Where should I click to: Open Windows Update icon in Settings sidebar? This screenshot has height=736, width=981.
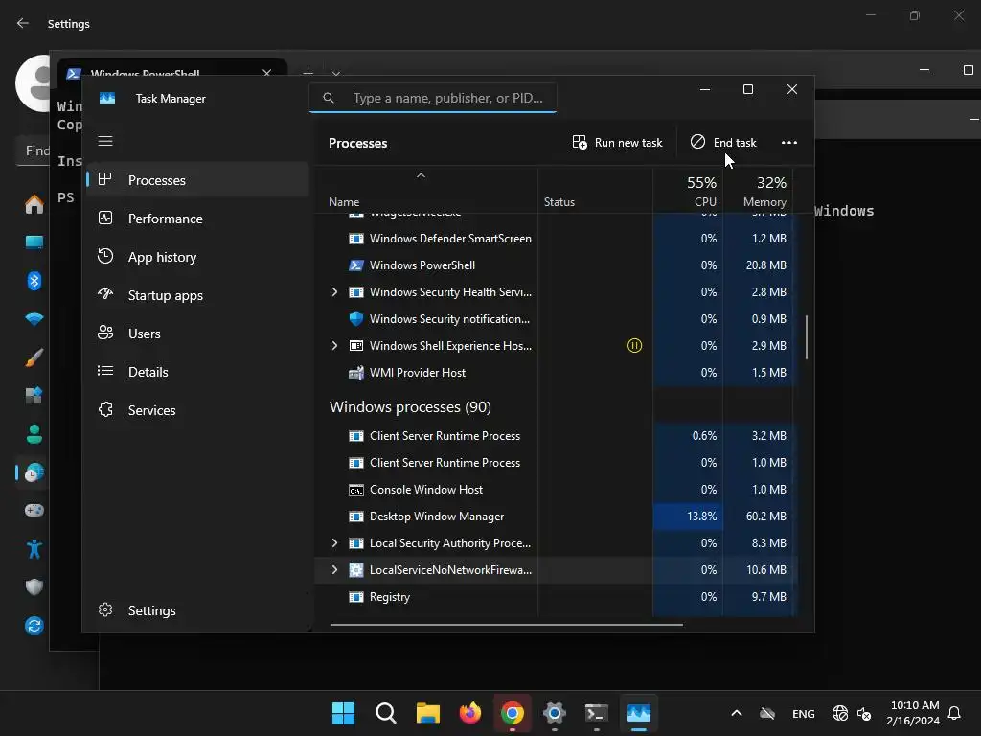pyautogui.click(x=34, y=625)
